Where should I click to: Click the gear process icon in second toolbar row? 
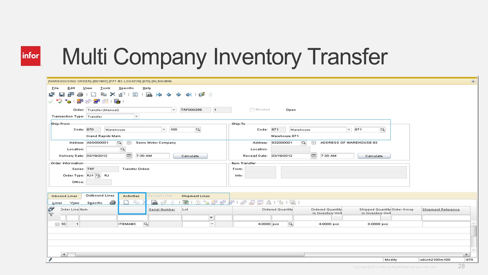68,101
